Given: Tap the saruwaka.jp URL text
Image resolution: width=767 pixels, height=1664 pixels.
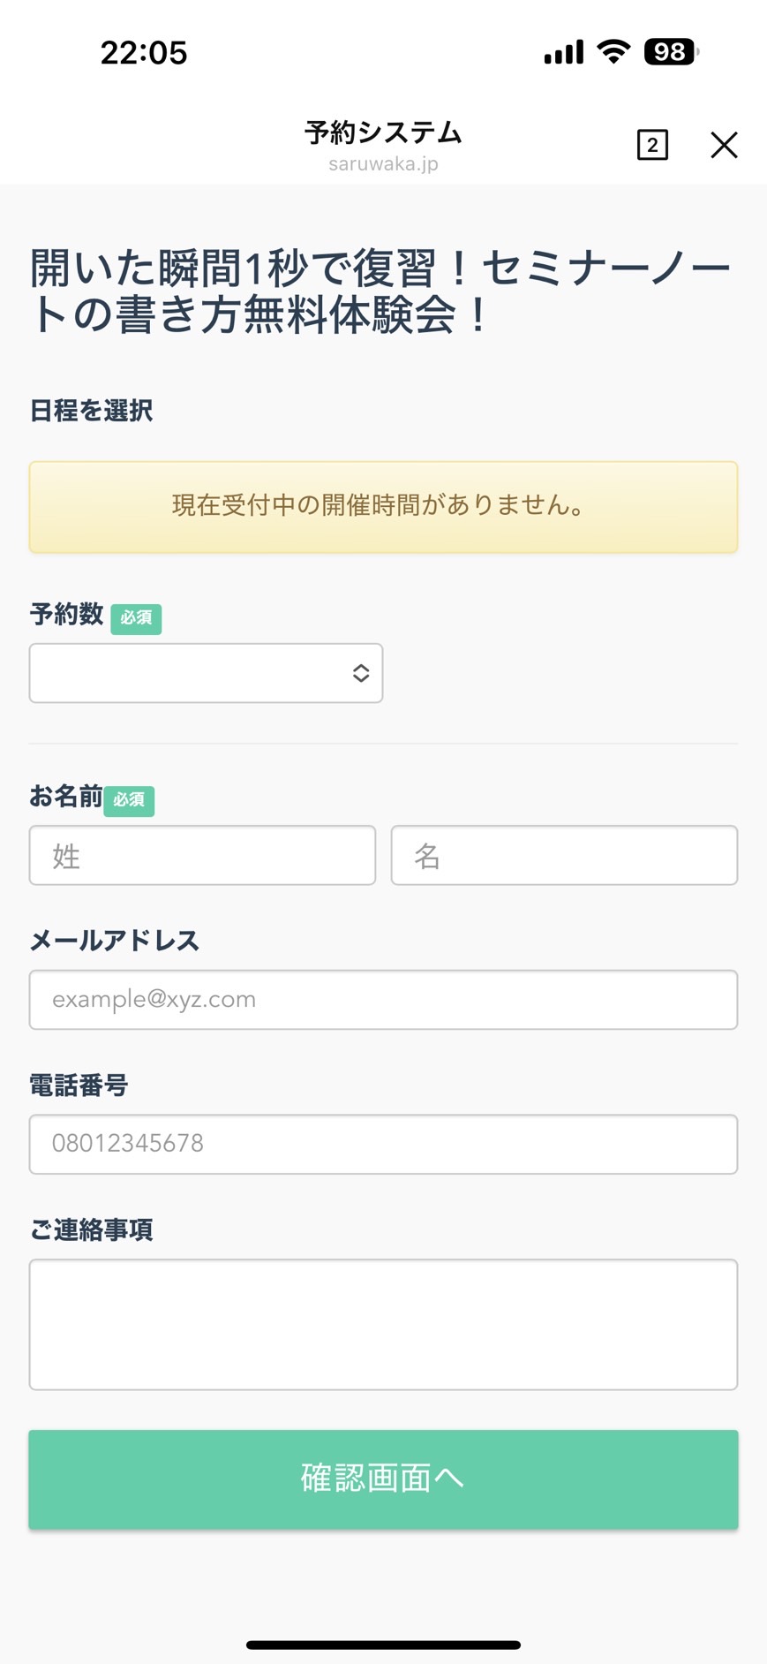Looking at the screenshot, I should coord(383,164).
